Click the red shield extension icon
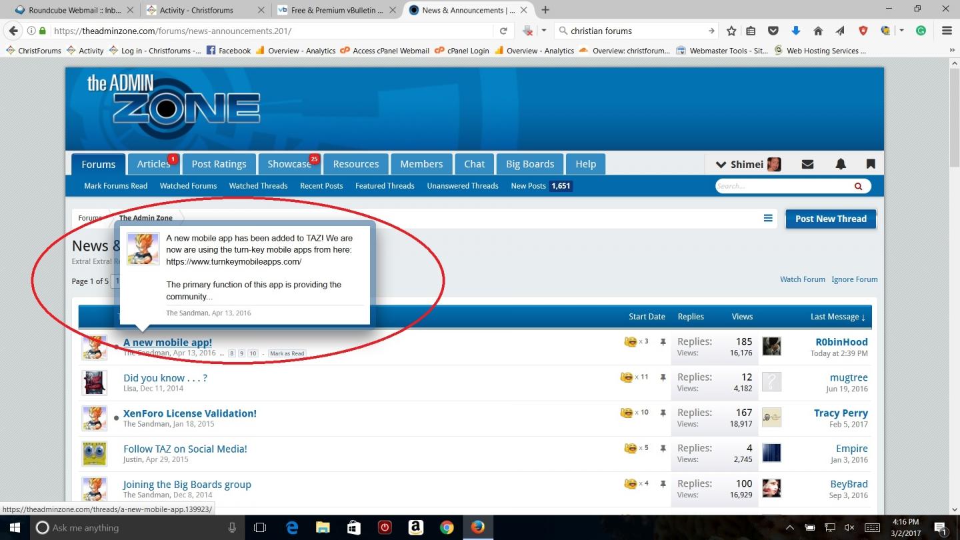The width and height of the screenshot is (960, 540). pyautogui.click(x=863, y=31)
